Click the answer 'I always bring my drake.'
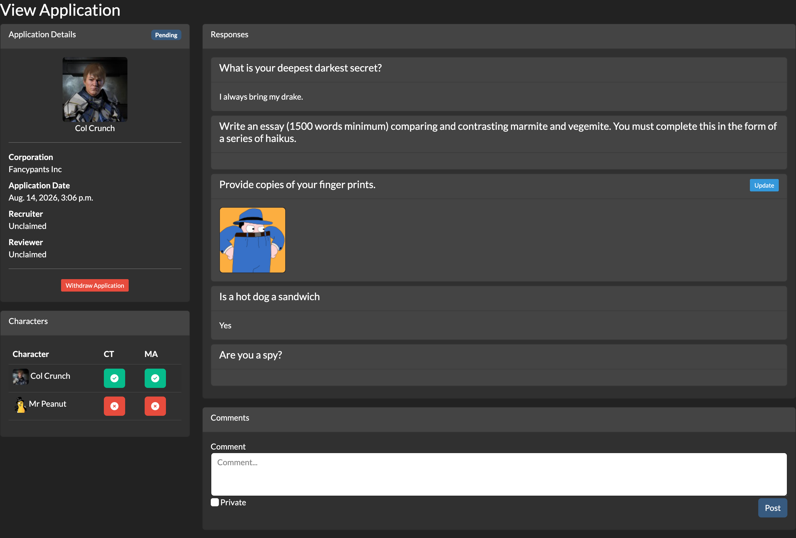This screenshot has height=538, width=796. pyautogui.click(x=261, y=97)
